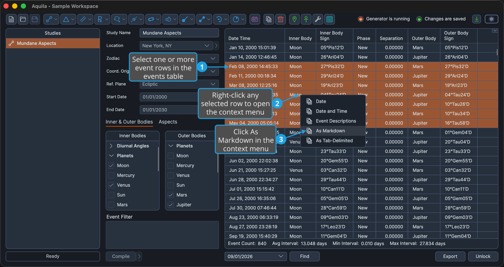Select the two connected nodes tool
Viewport: 504px width, 267px height.
coord(202,19)
